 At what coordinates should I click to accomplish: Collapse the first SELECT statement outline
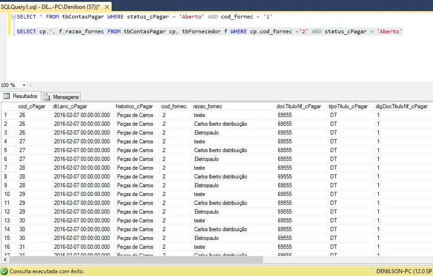point(13,17)
